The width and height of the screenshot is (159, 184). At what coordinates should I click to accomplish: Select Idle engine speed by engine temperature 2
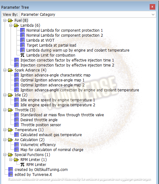click(58, 105)
